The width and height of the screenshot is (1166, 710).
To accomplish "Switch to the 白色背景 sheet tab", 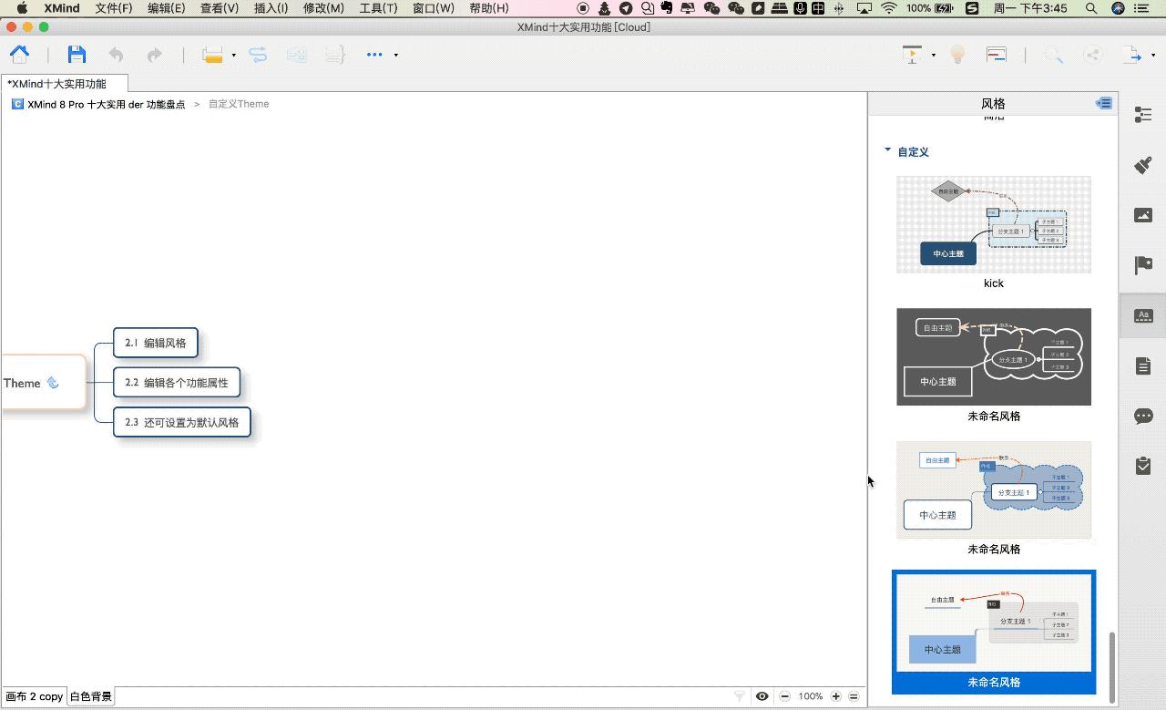I will pyautogui.click(x=89, y=695).
